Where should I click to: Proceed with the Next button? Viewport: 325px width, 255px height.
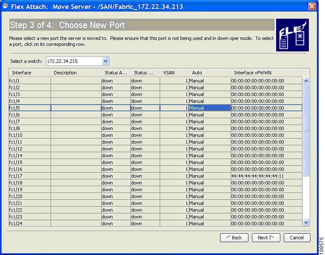(x=266, y=238)
